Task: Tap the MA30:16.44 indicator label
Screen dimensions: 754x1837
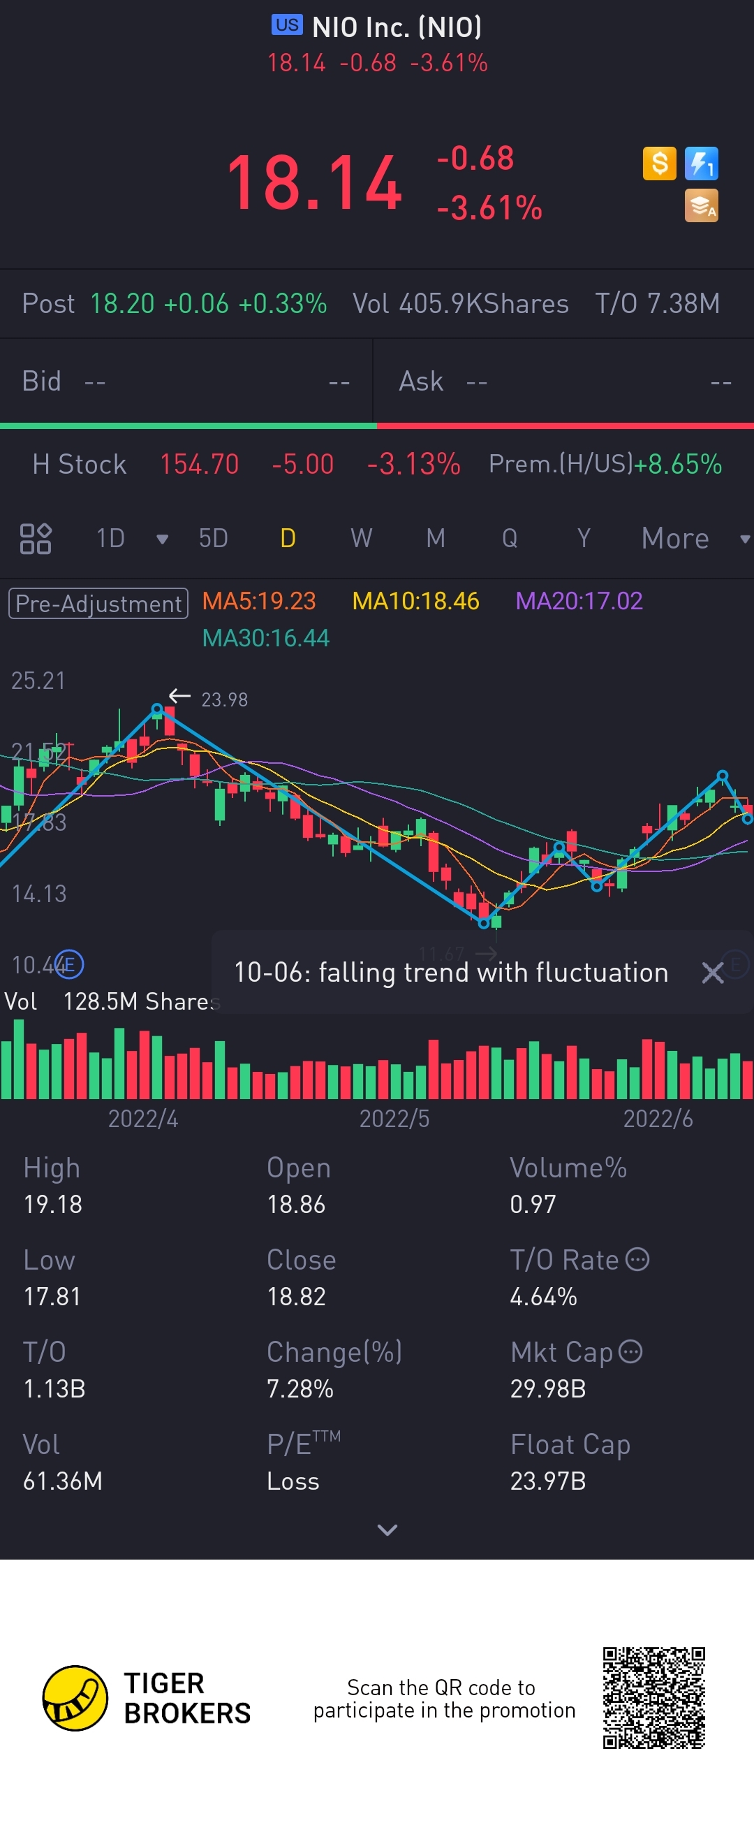Action: 265,638
